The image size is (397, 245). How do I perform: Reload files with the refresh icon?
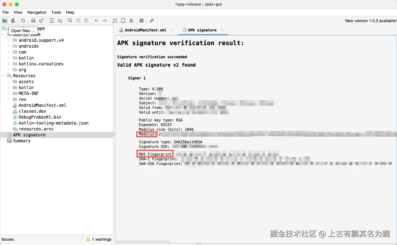click(23, 21)
